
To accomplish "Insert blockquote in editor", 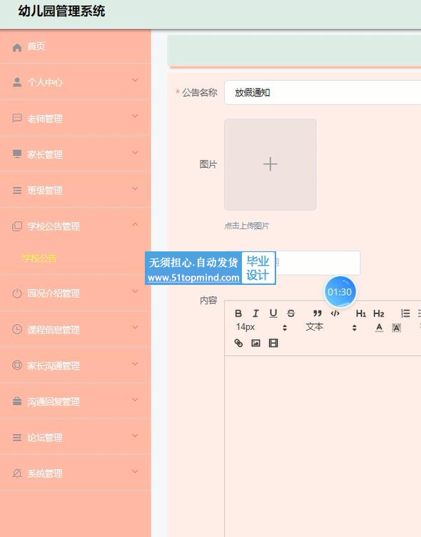I will 318,313.
